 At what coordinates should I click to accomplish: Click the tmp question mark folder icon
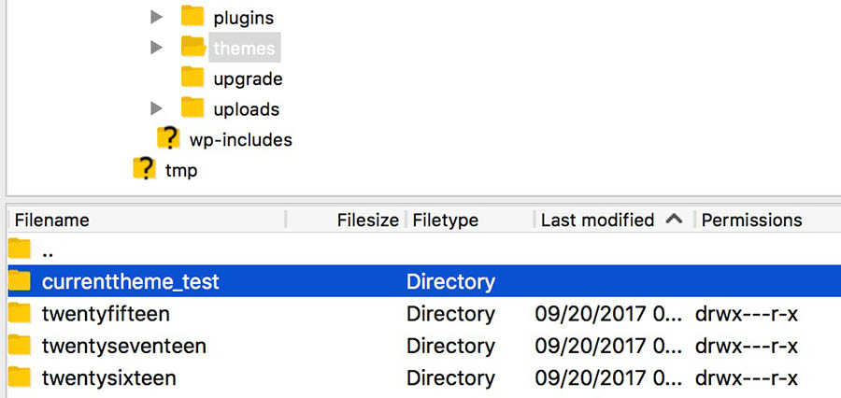[x=144, y=169]
